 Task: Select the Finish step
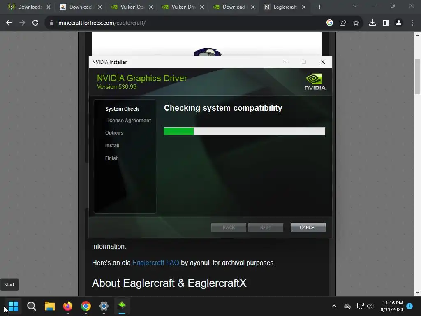tap(112, 158)
